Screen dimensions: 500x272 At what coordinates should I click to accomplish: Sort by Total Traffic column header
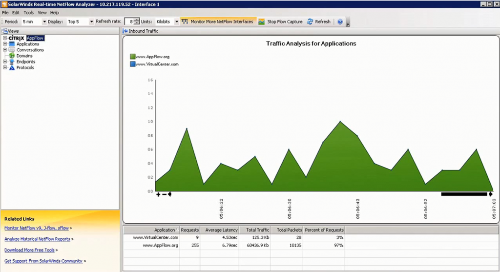point(255,230)
